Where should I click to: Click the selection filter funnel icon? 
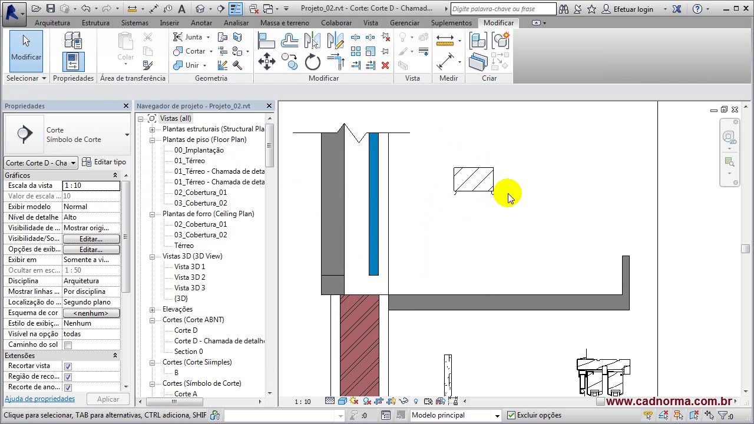click(x=723, y=415)
